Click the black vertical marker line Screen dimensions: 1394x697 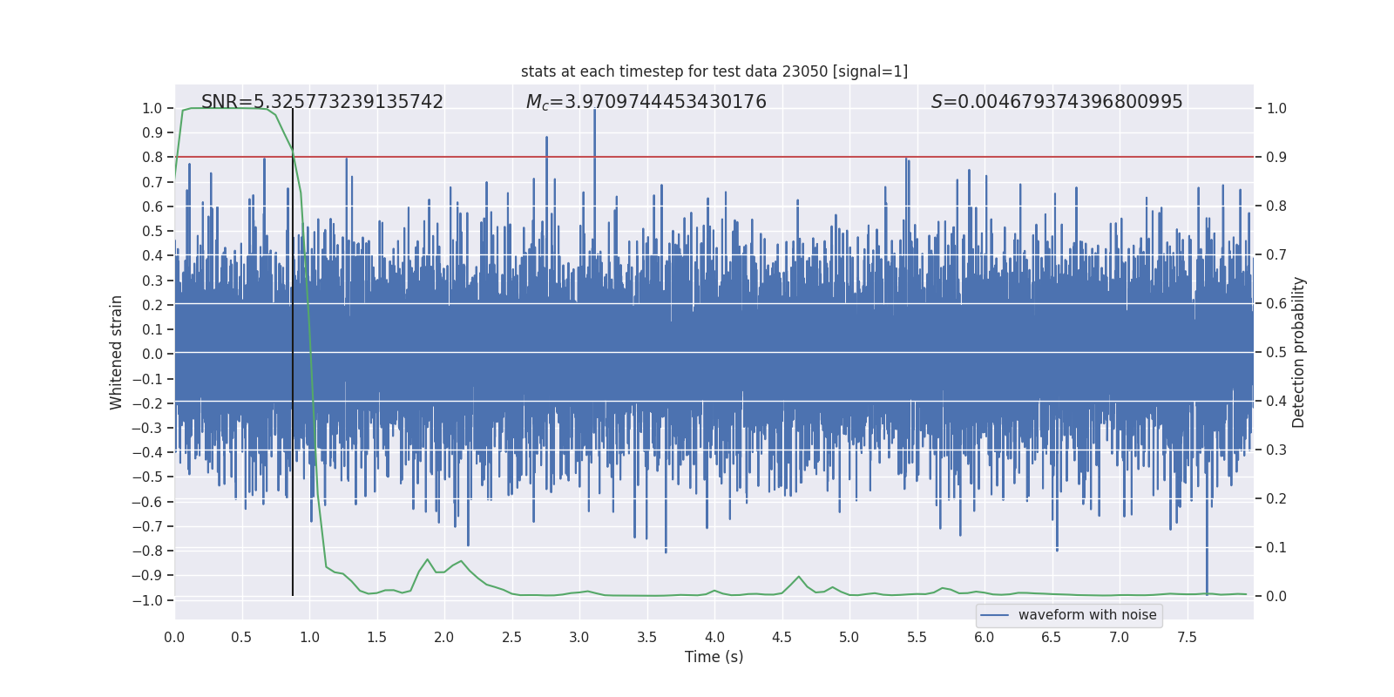click(x=293, y=348)
